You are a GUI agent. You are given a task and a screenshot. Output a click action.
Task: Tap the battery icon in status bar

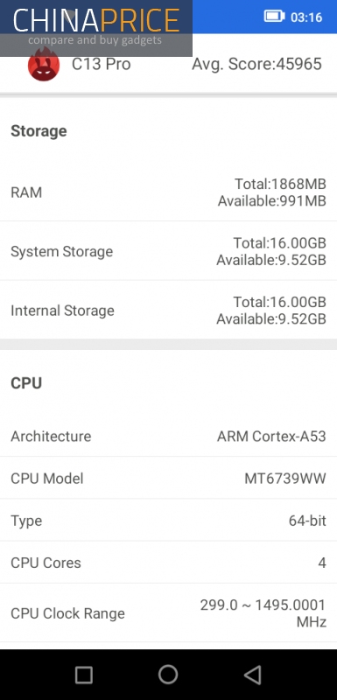pos(274,17)
